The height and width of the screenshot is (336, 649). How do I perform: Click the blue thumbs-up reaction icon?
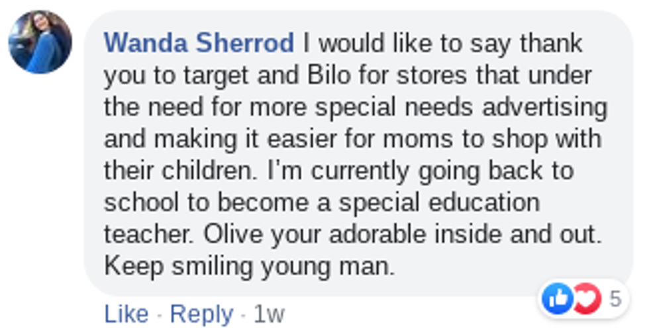556,298
